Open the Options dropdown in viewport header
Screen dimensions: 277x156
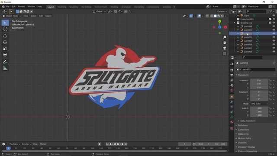point(222,12)
